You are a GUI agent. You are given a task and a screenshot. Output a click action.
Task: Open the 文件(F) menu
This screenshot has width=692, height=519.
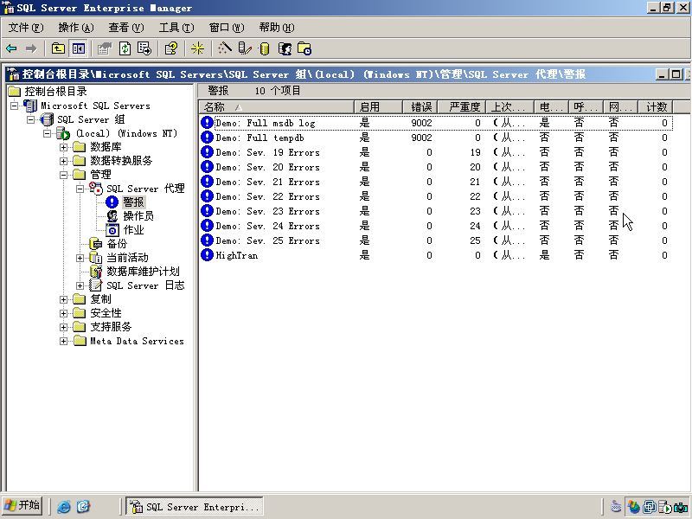click(x=26, y=28)
